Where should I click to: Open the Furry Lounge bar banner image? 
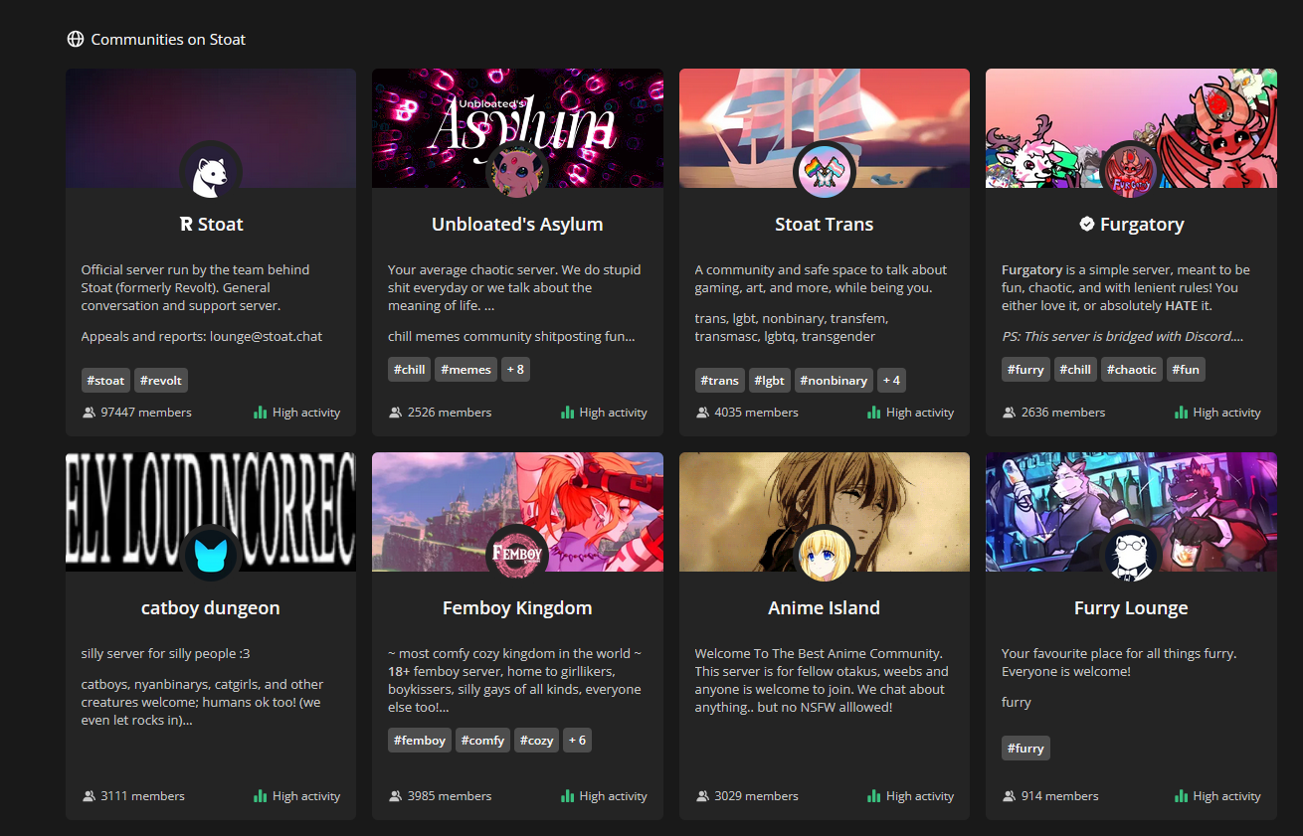pyautogui.click(x=1131, y=512)
